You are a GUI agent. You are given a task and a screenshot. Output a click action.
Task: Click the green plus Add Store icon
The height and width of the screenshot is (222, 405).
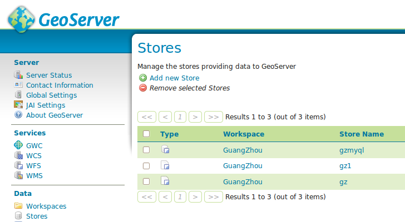[x=143, y=78]
